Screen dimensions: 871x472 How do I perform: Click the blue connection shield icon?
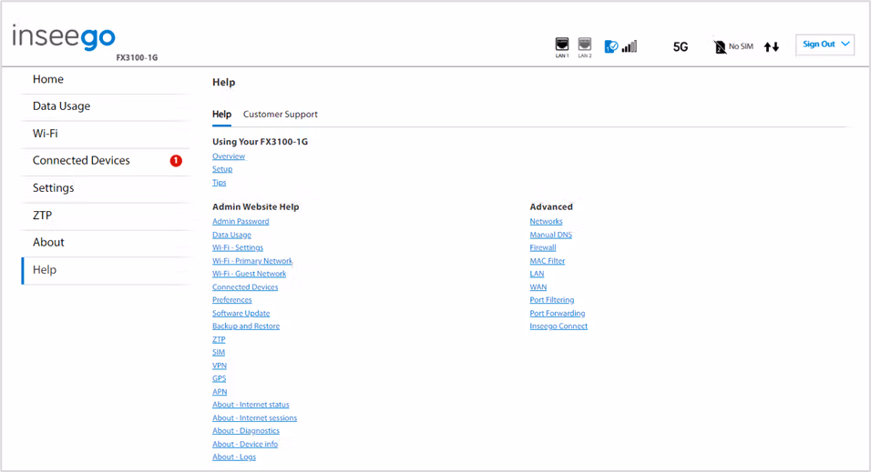tap(611, 46)
